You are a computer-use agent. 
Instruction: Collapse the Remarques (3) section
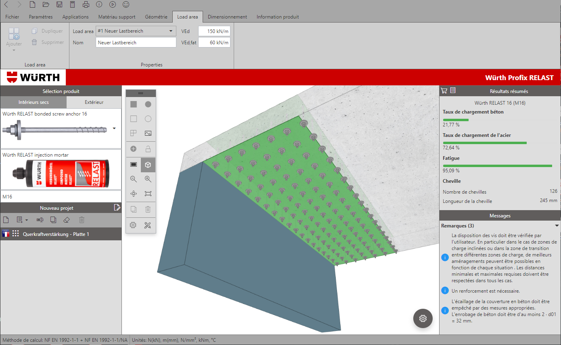coord(557,226)
